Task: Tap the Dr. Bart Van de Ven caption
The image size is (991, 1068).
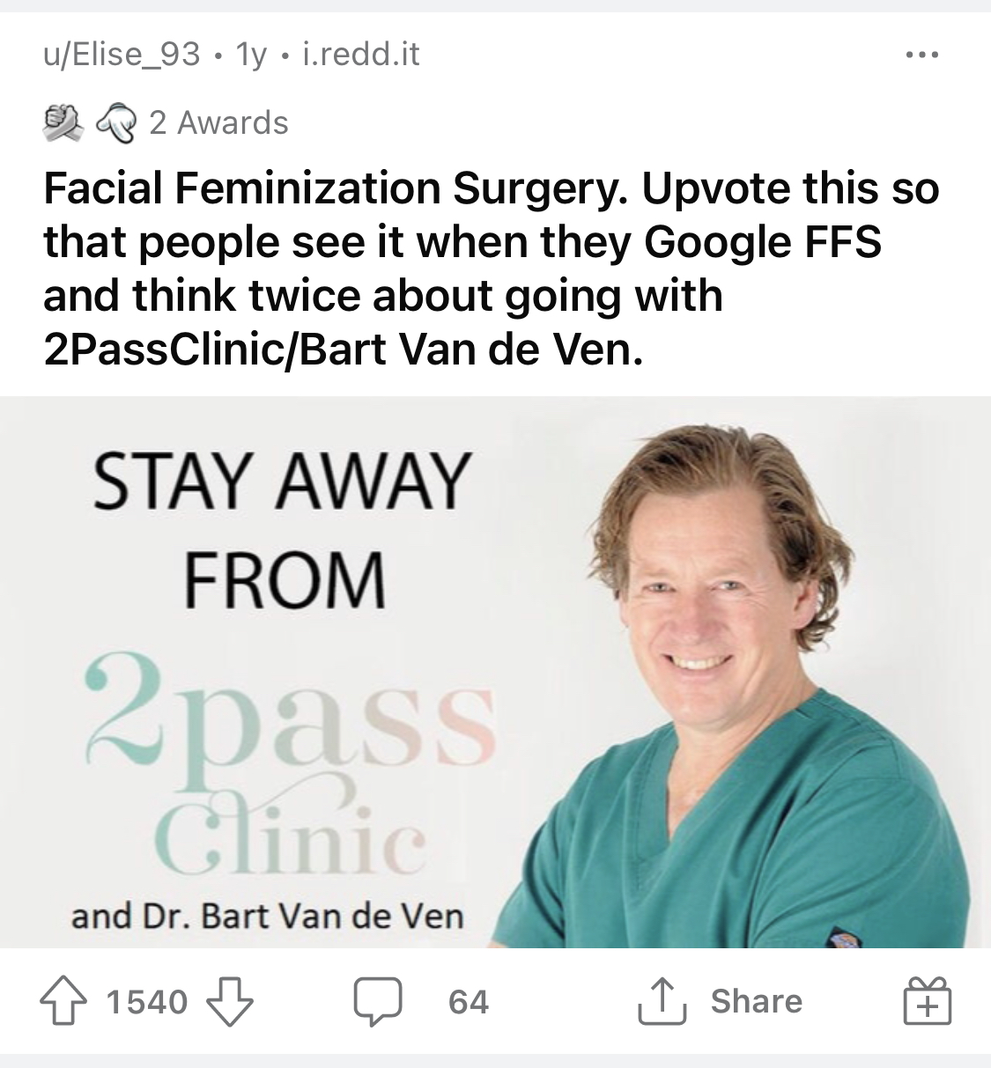Action: click(267, 917)
